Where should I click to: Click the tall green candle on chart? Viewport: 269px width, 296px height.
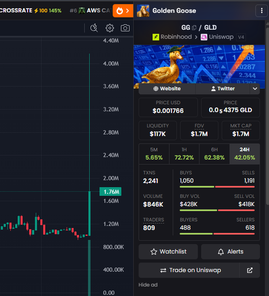[x=90, y=213]
